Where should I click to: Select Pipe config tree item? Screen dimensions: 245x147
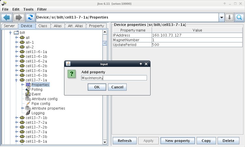[41, 104]
